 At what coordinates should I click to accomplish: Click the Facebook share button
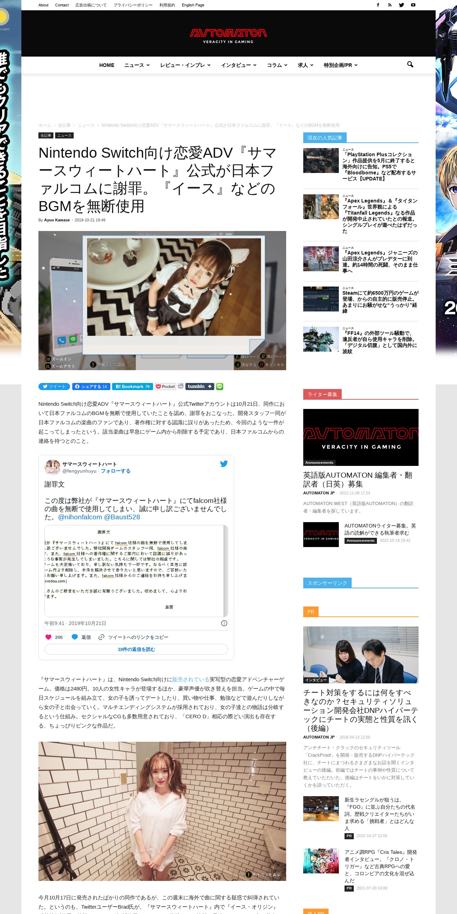click(91, 387)
